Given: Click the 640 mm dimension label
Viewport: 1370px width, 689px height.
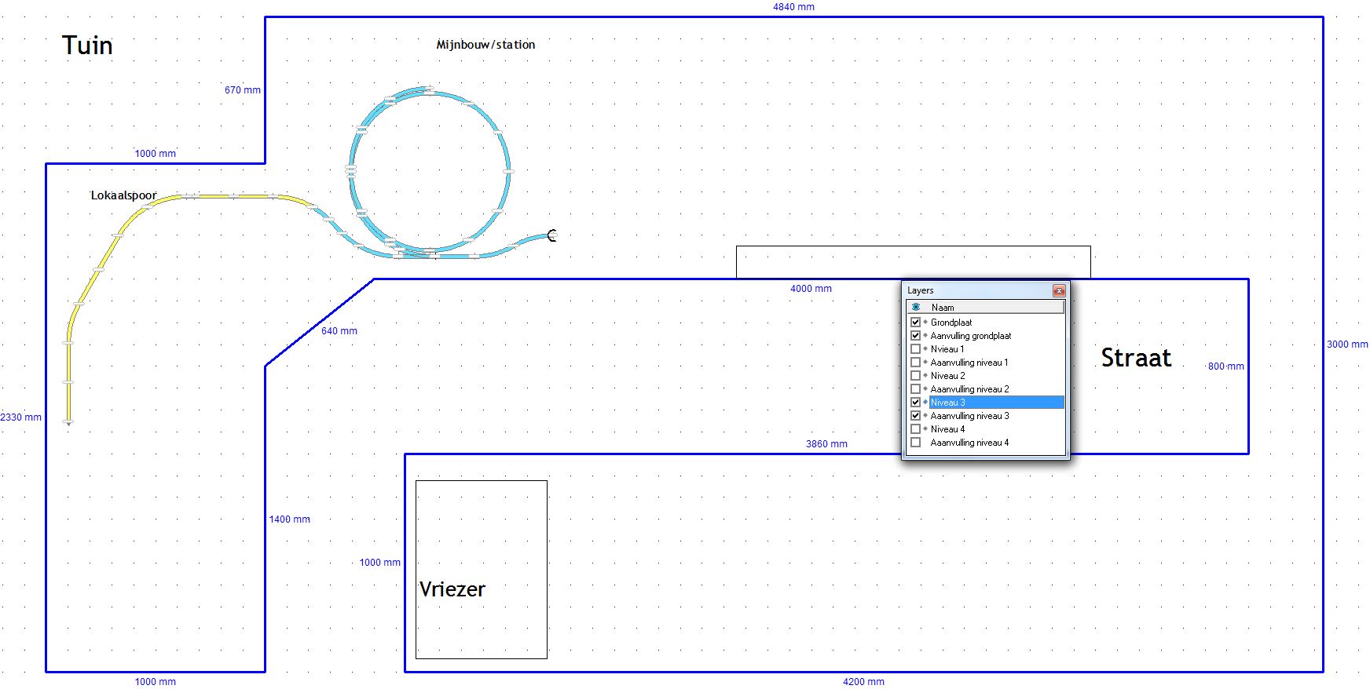Looking at the screenshot, I should coord(339,331).
